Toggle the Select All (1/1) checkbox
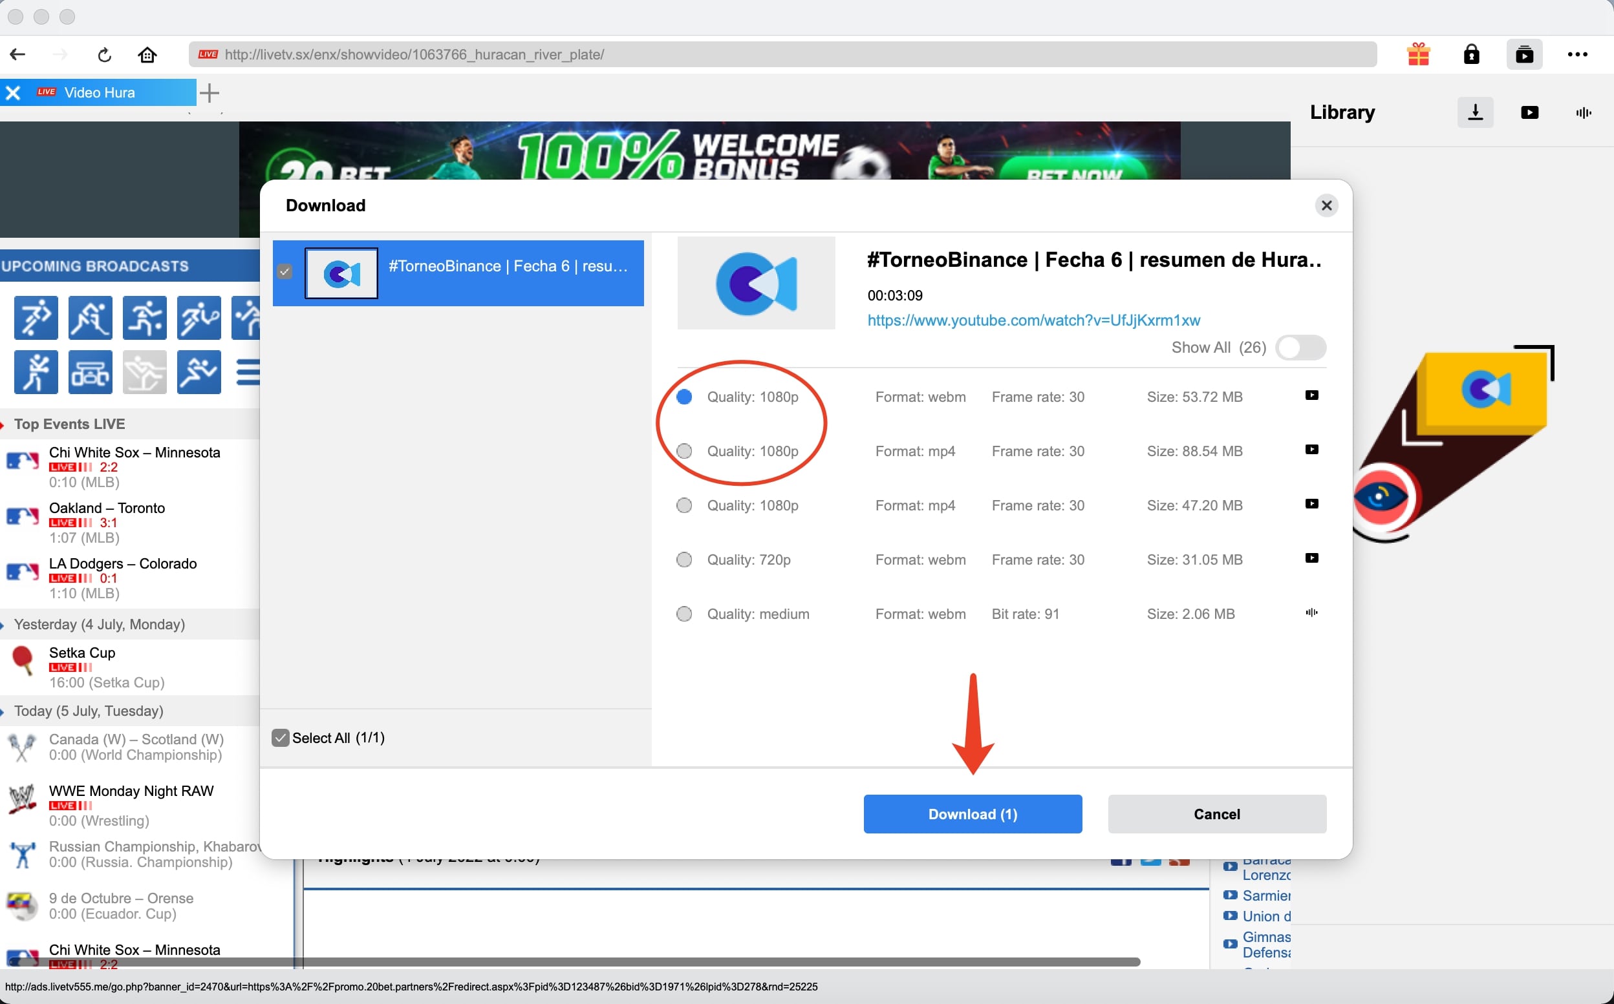The width and height of the screenshot is (1614, 1004). coord(281,738)
